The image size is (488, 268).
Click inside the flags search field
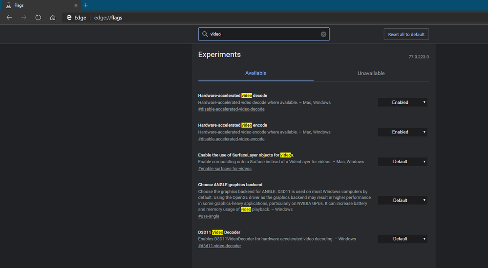coord(264,34)
